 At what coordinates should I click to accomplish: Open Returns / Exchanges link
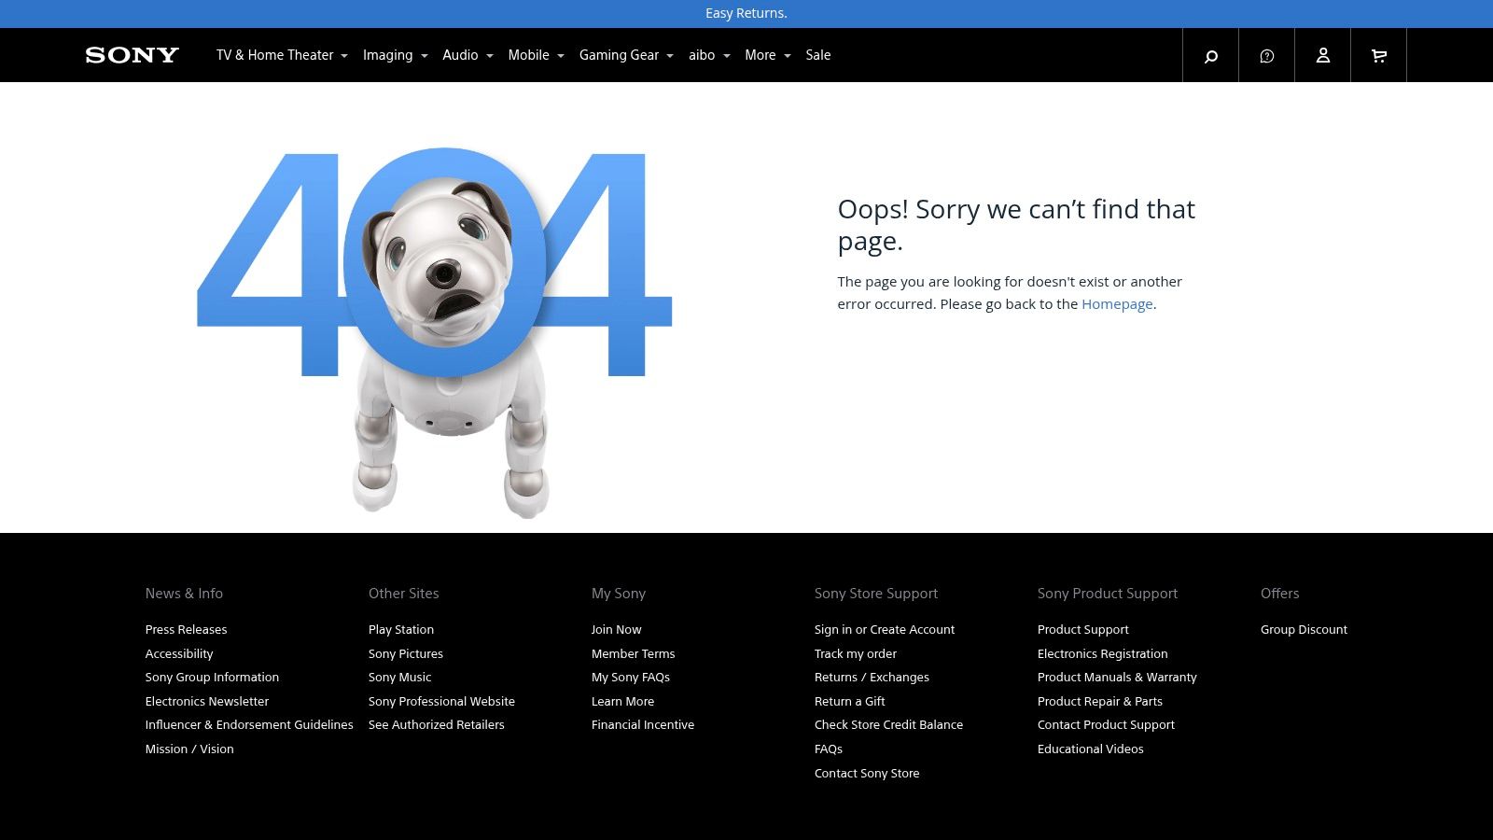(872, 678)
